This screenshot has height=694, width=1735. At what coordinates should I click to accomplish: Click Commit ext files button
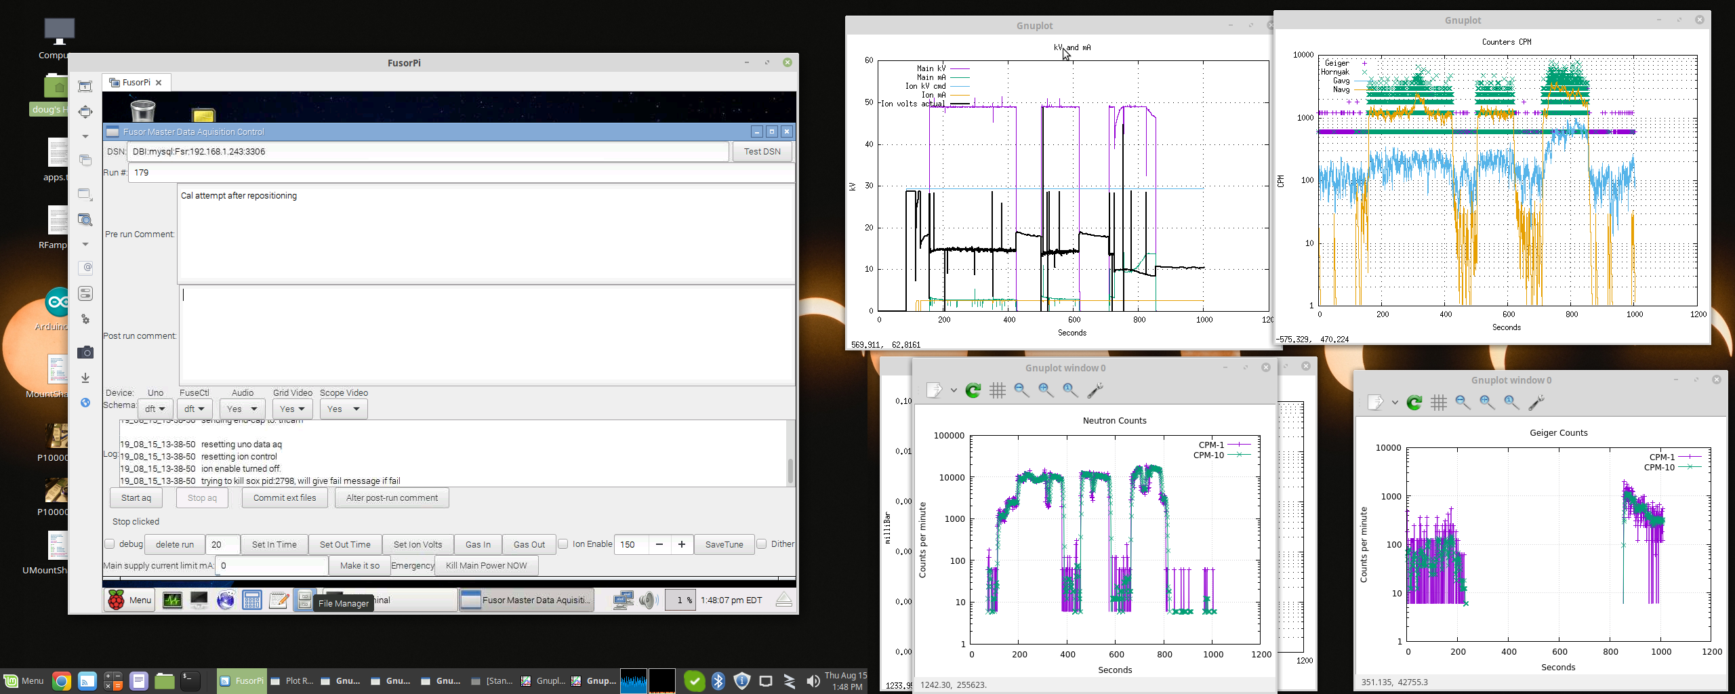tap(285, 498)
